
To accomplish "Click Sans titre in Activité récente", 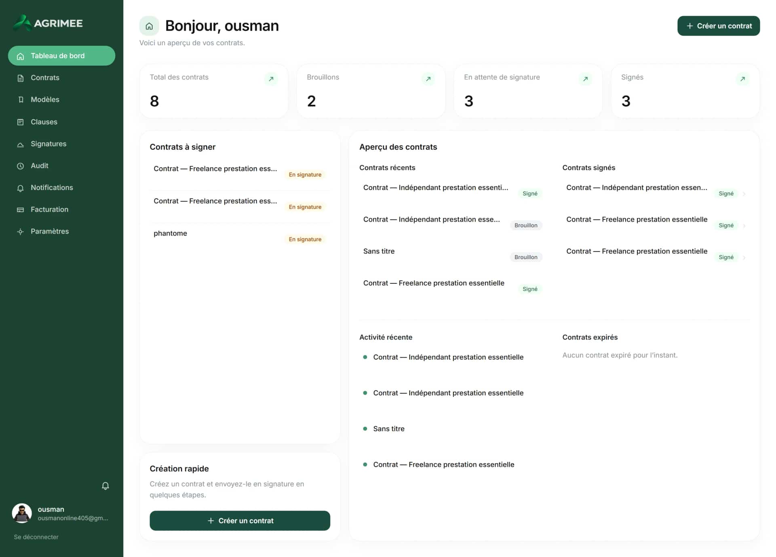I will pyautogui.click(x=389, y=428).
